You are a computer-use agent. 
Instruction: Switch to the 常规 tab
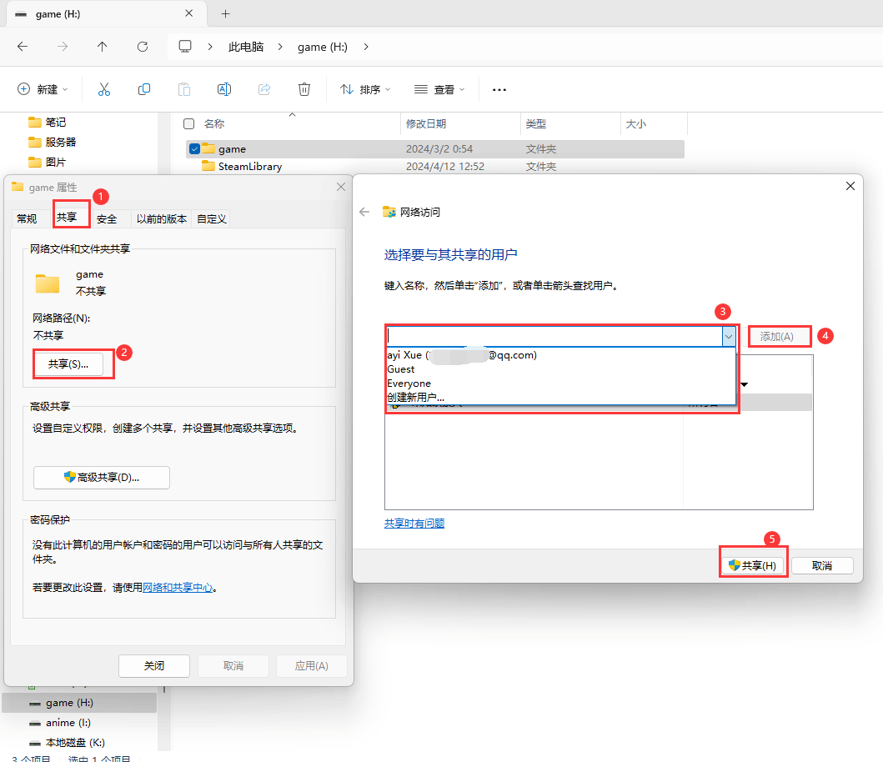click(x=27, y=218)
